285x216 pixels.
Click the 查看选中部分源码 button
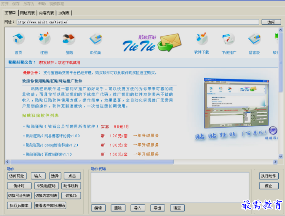coord(50,205)
